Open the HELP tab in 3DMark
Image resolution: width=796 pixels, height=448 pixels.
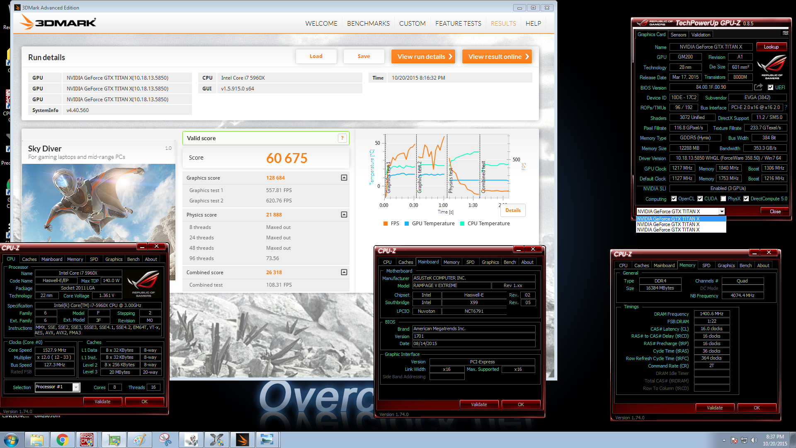pyautogui.click(x=533, y=24)
